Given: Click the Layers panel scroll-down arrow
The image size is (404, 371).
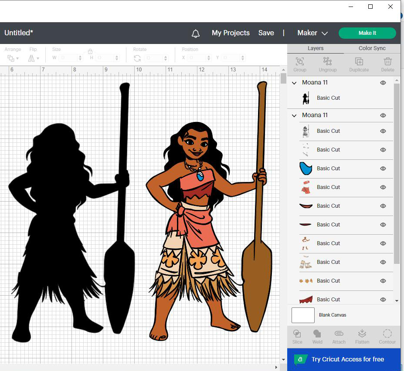Looking at the screenshot, I should click(397, 301).
